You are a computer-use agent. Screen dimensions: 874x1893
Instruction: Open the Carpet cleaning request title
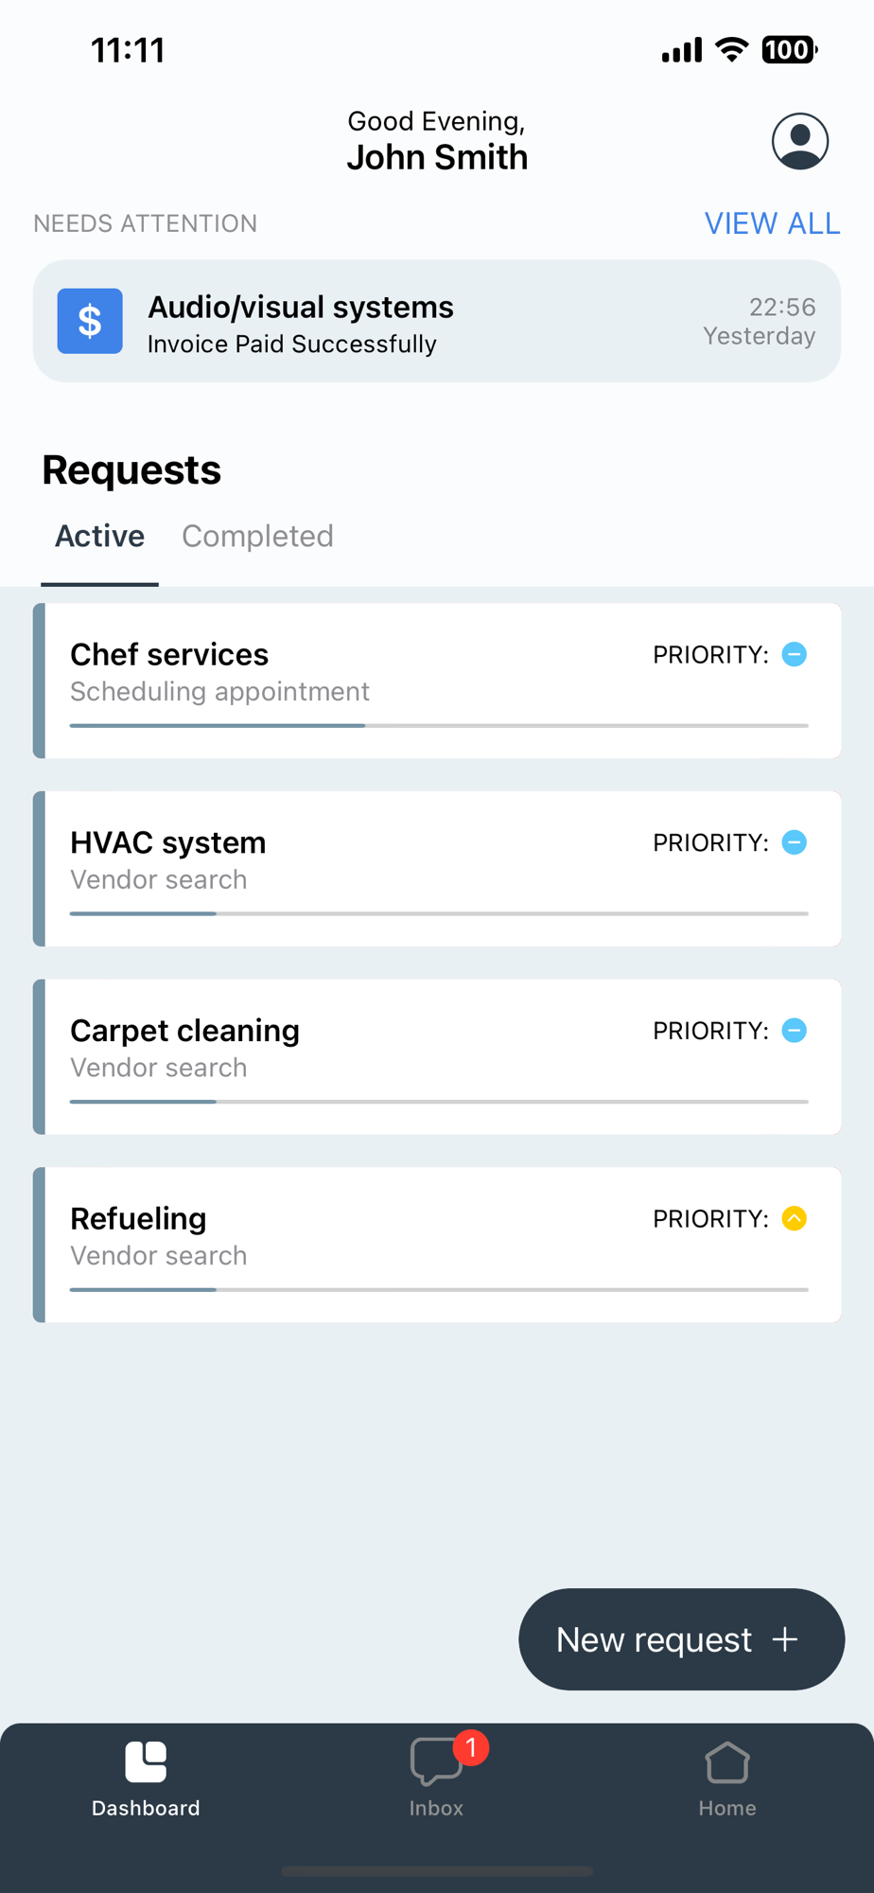[184, 1031]
